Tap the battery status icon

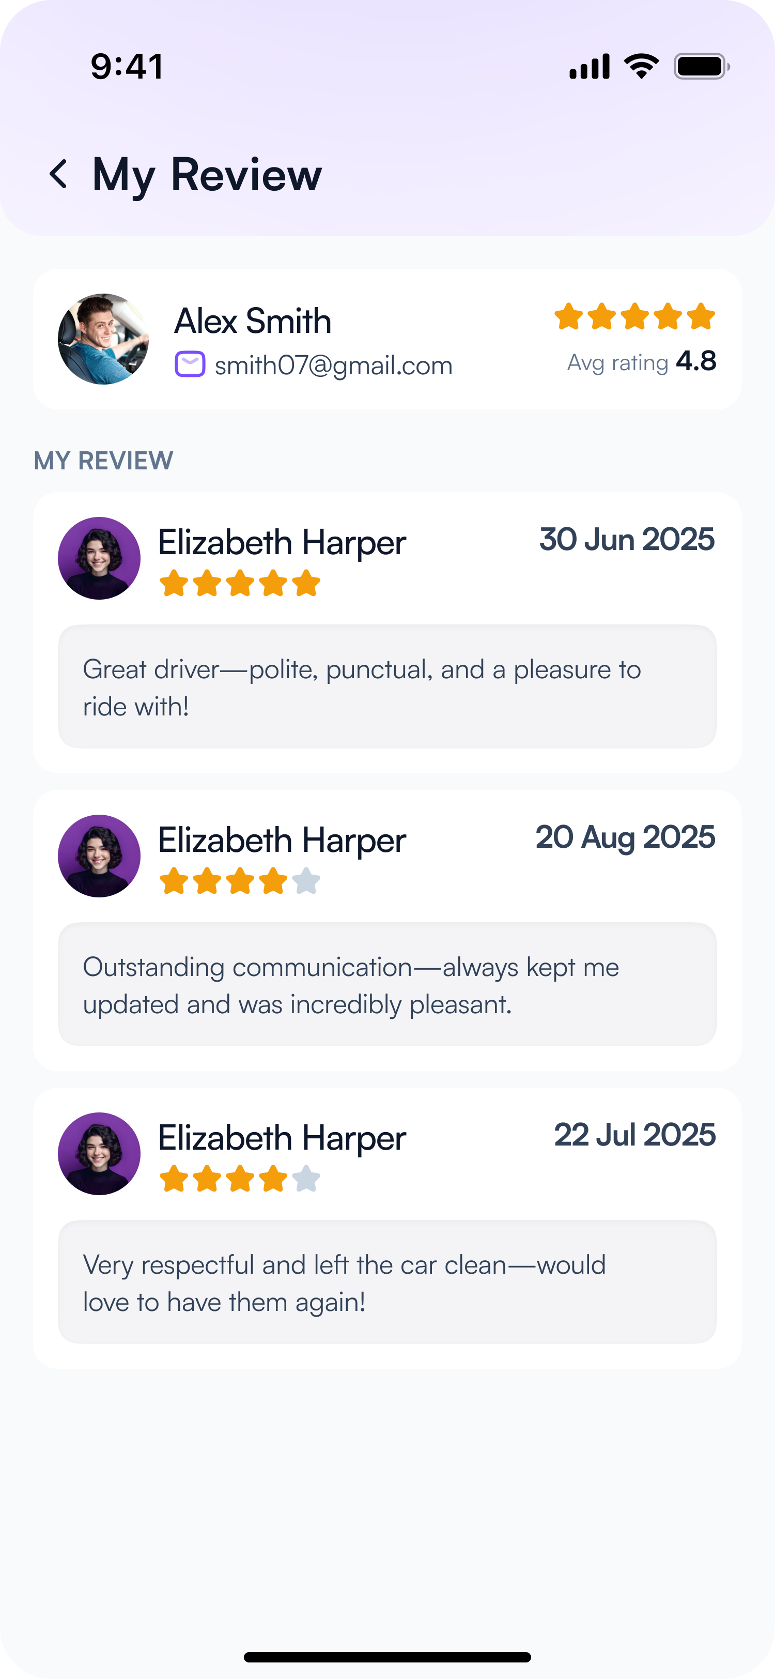pyautogui.click(x=701, y=67)
